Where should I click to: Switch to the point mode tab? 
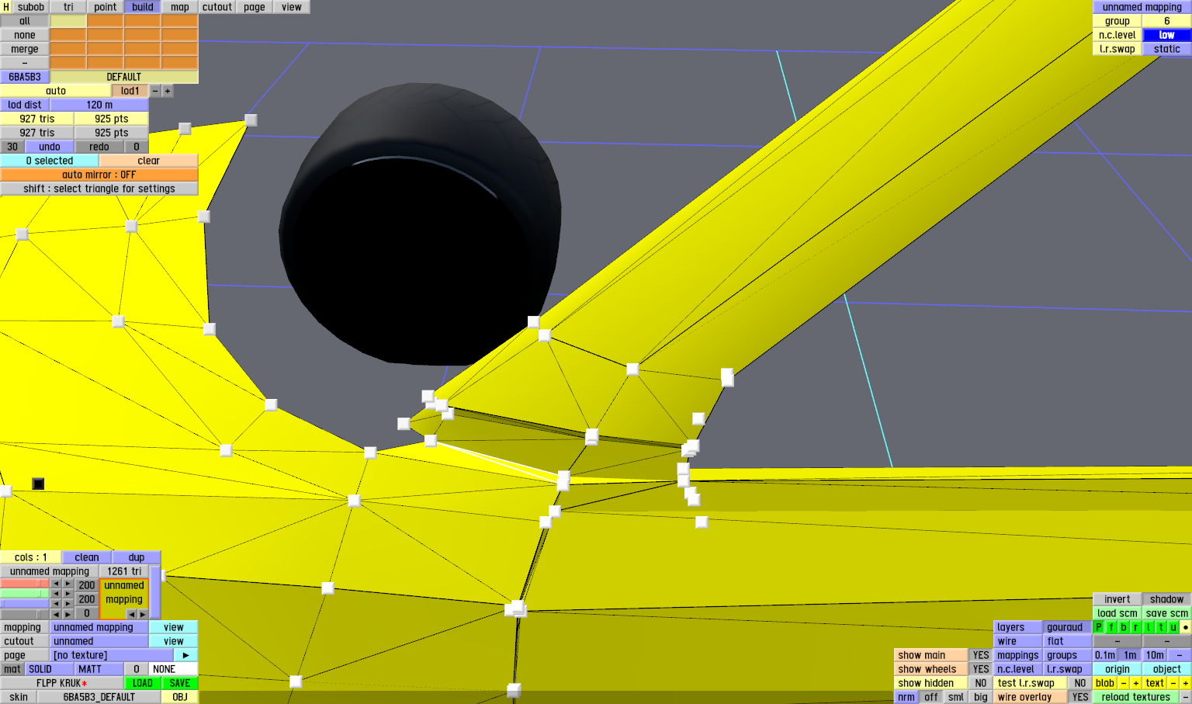106,7
